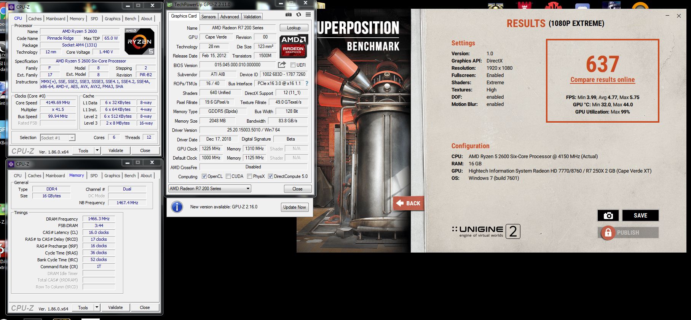
Task: Click the CAS# Latency 16.0 clocks value
Action: [99, 232]
